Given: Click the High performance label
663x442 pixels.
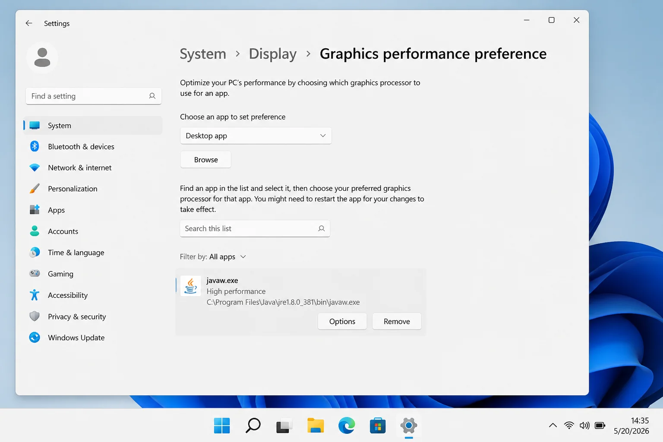Looking at the screenshot, I should 236,291.
